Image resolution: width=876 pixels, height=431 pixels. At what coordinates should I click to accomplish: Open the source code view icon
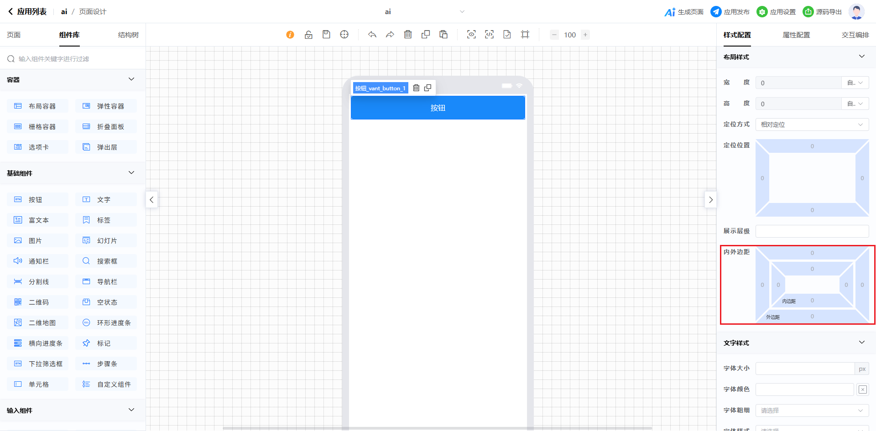click(x=489, y=35)
